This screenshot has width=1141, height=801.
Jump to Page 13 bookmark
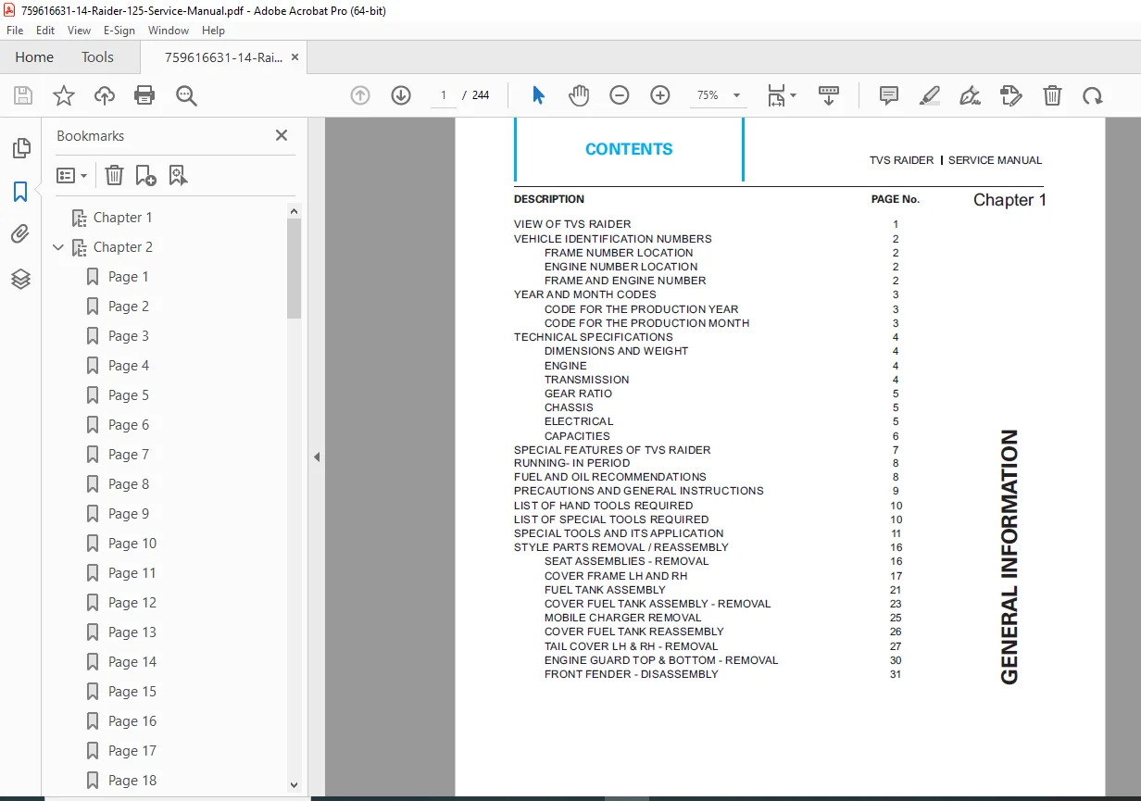[132, 632]
